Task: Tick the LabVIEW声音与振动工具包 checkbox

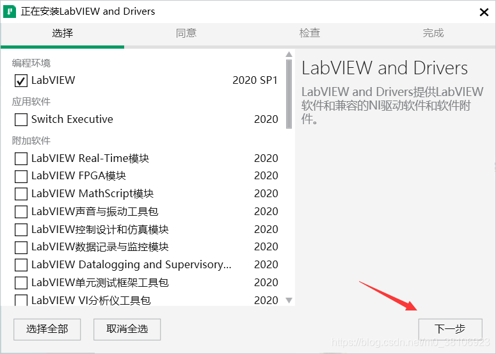Action: tap(21, 212)
